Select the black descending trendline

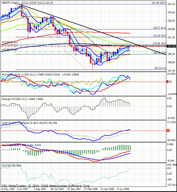(x=93, y=29)
